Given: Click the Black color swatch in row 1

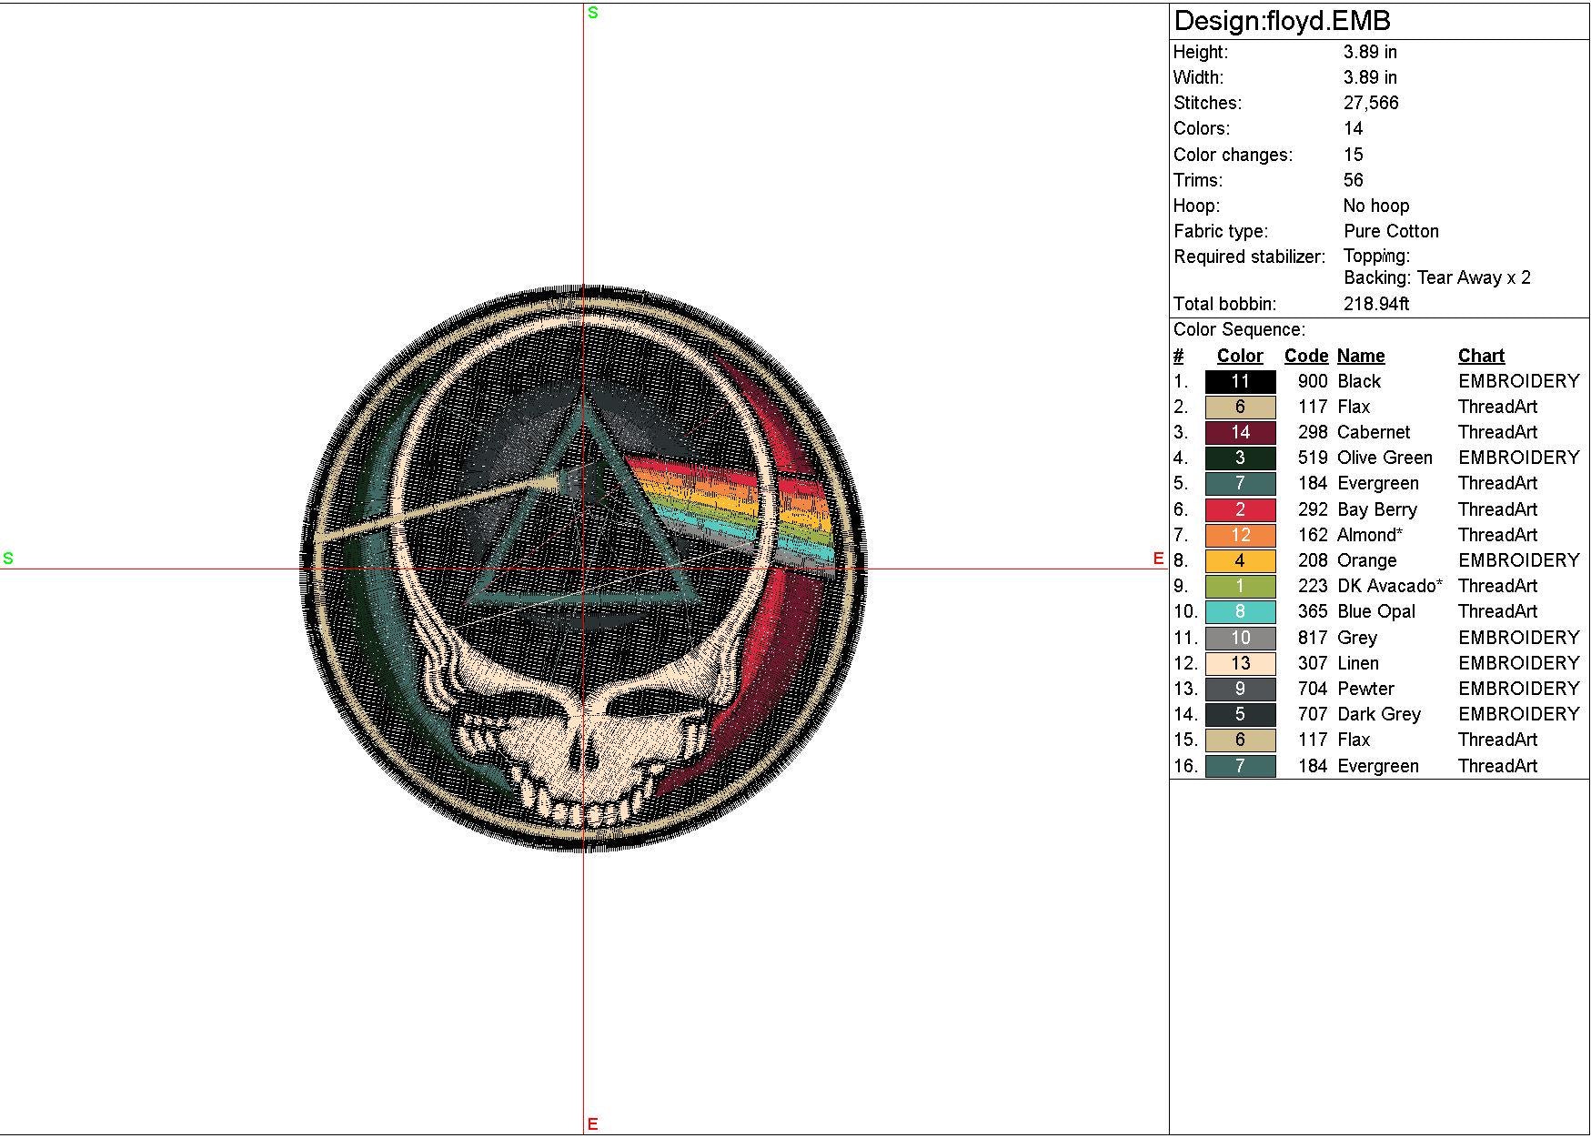Looking at the screenshot, I should point(1240,381).
